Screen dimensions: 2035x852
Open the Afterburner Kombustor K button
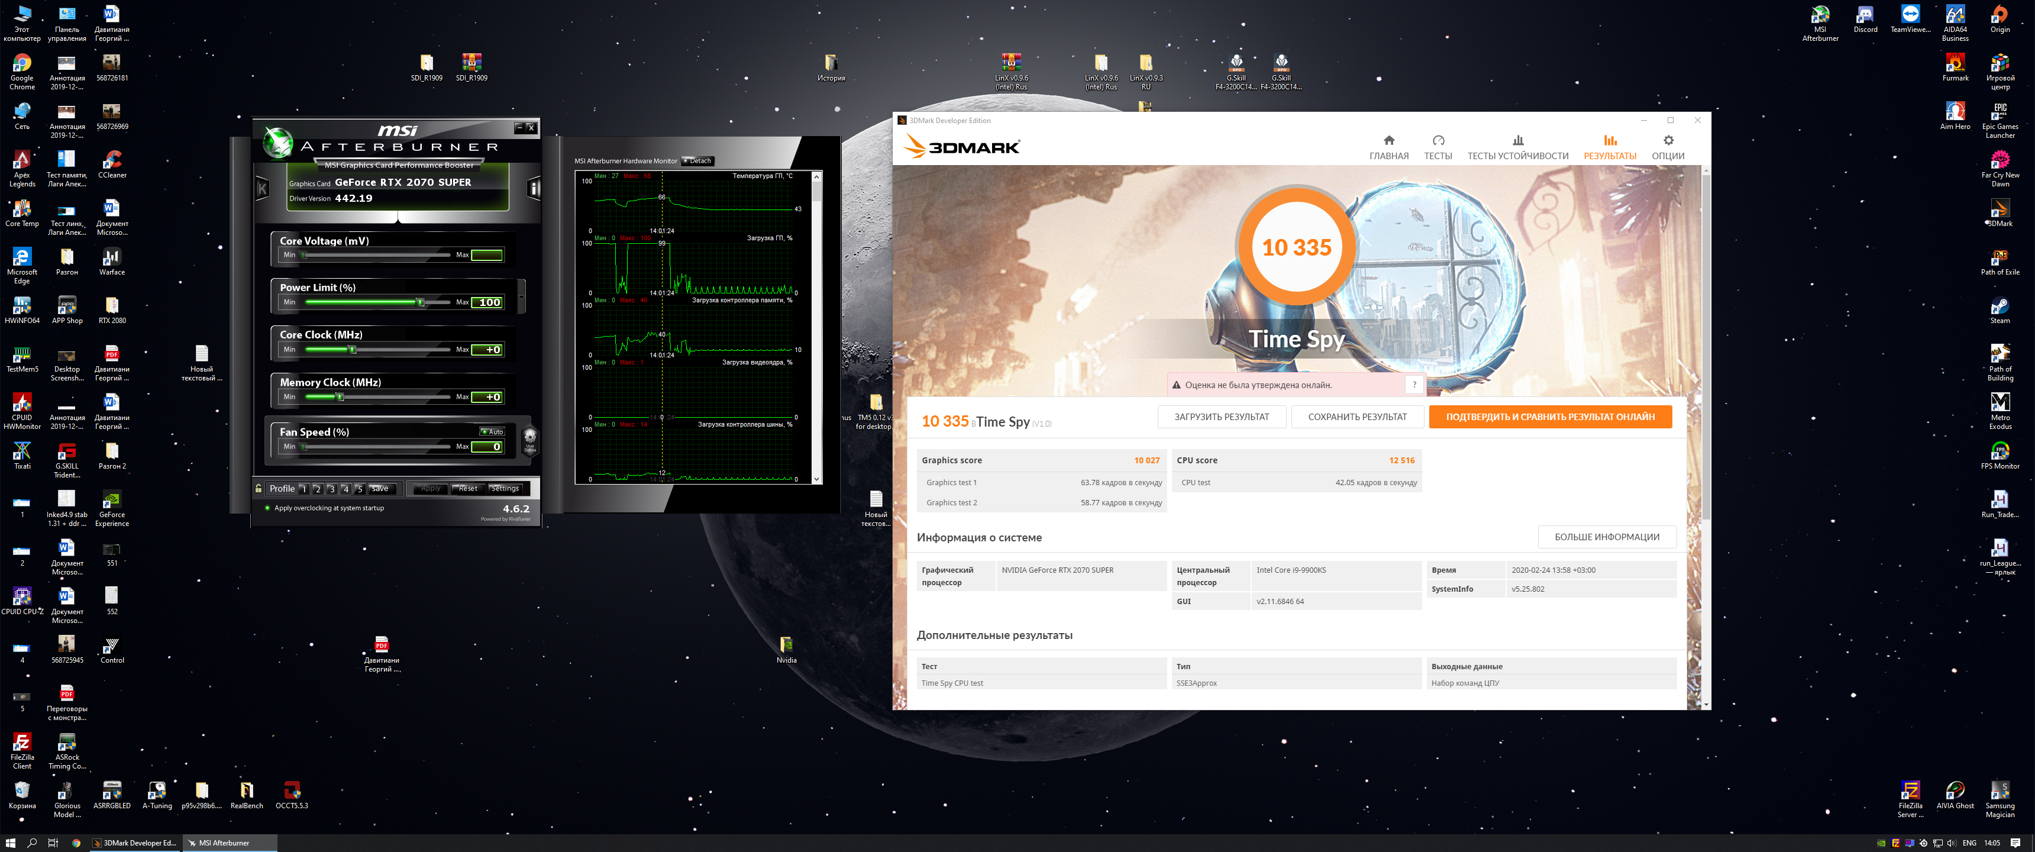click(x=262, y=188)
